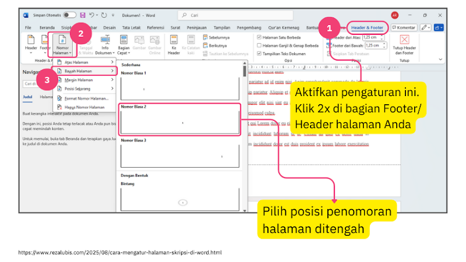Screen dimensions: 466x262
Task: Open the Peninjauan tab
Action: click(196, 27)
